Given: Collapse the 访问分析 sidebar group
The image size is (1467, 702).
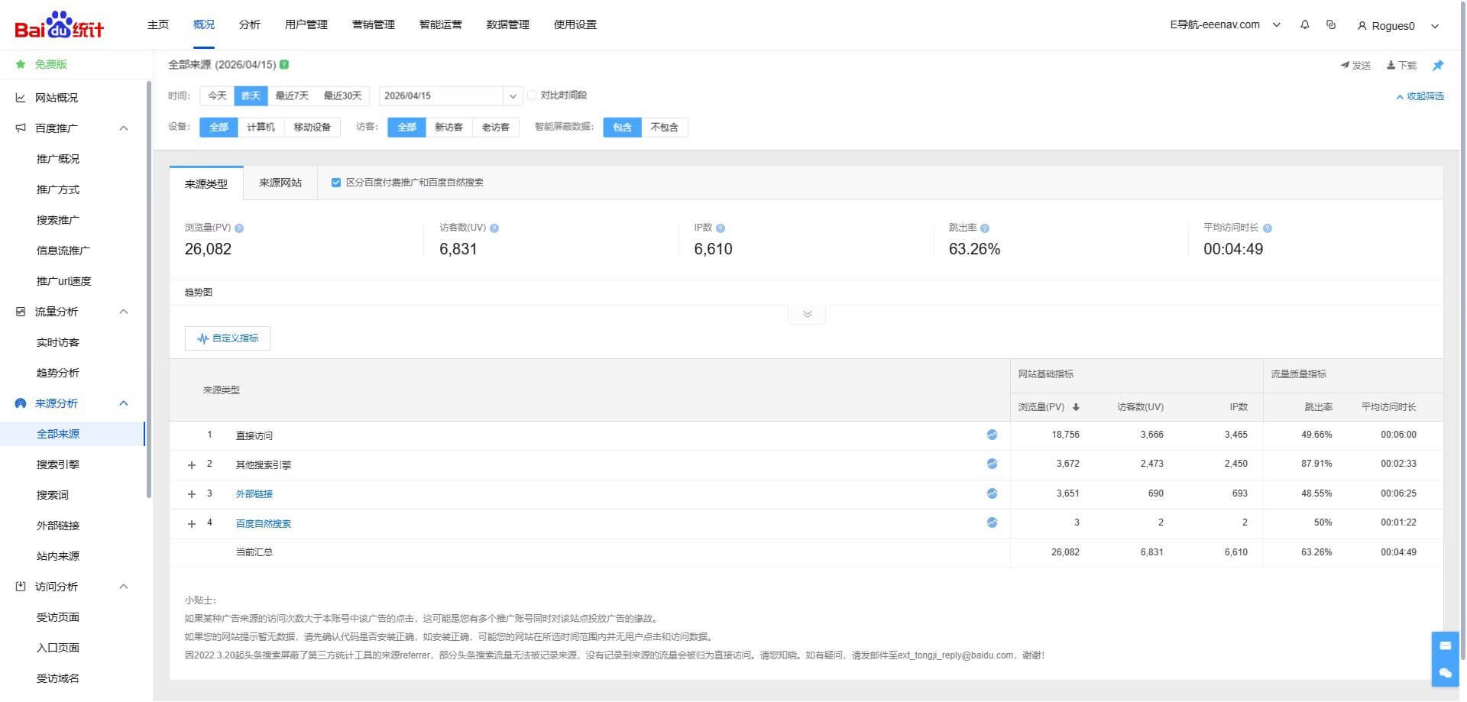Looking at the screenshot, I should [124, 587].
